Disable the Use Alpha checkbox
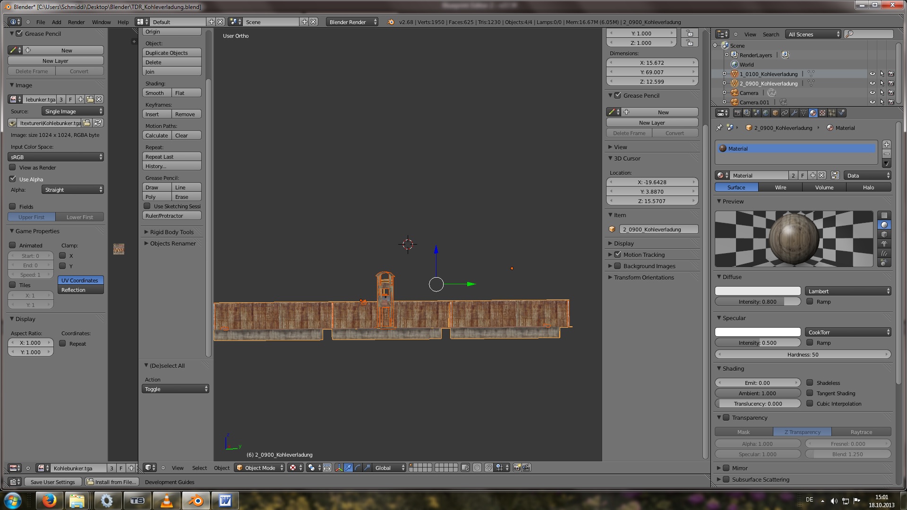The image size is (907, 510). [13, 179]
